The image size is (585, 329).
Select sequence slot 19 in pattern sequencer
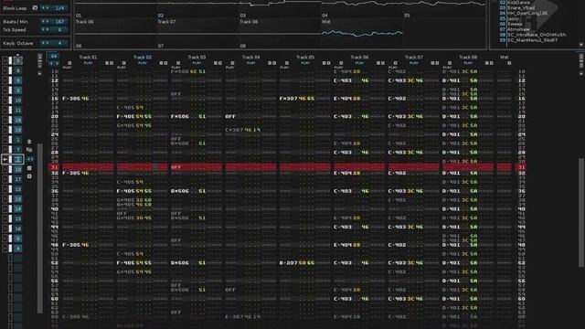click(18, 130)
